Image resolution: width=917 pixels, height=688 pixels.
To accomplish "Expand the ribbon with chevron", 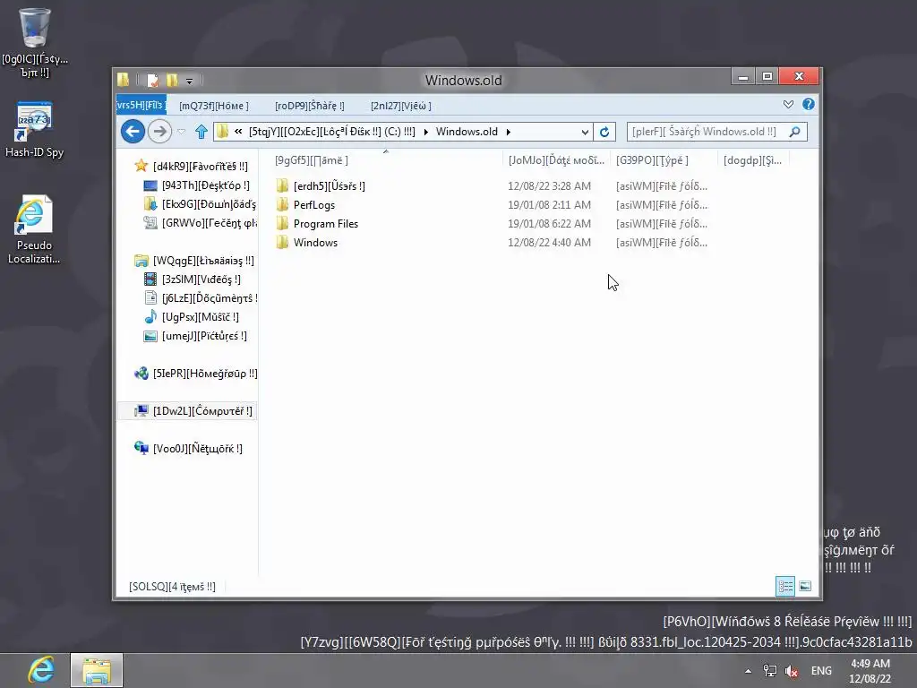I will point(788,104).
